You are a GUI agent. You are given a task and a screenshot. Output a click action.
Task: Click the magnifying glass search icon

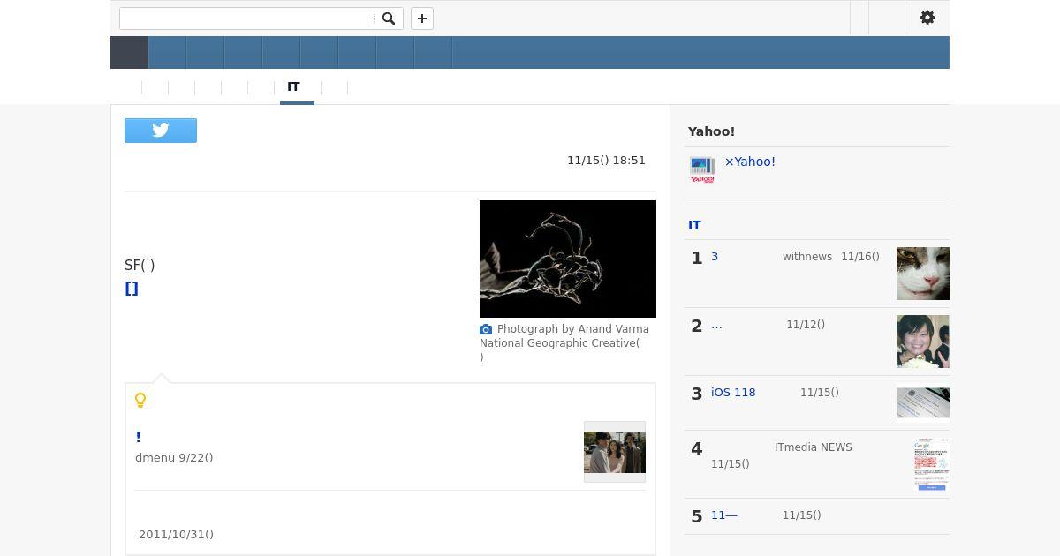(x=388, y=19)
